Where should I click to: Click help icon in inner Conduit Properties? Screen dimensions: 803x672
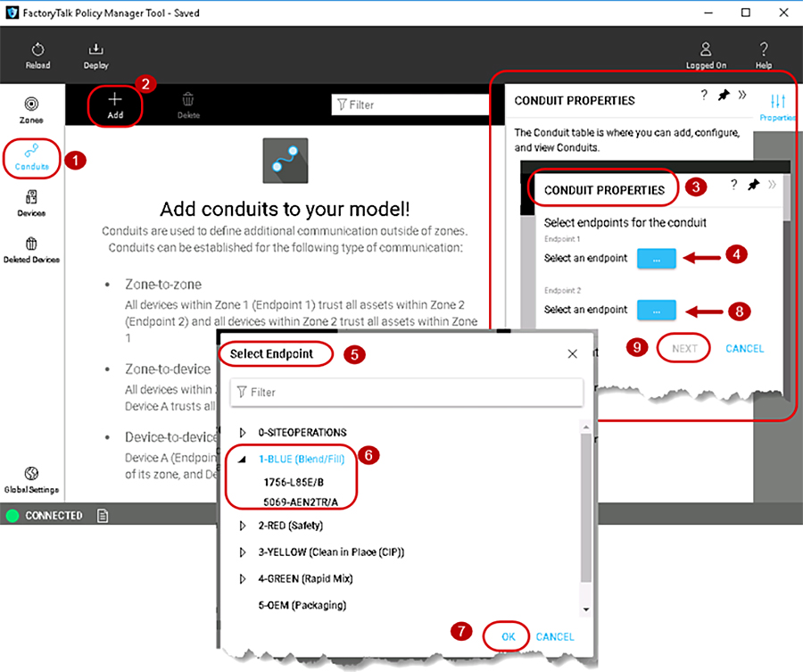734,185
